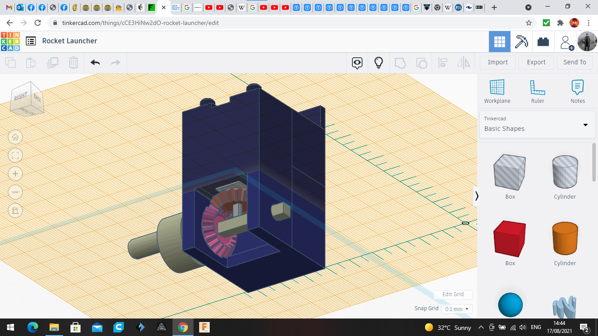
Task: Select the Ruler tool
Action: [x=538, y=91]
